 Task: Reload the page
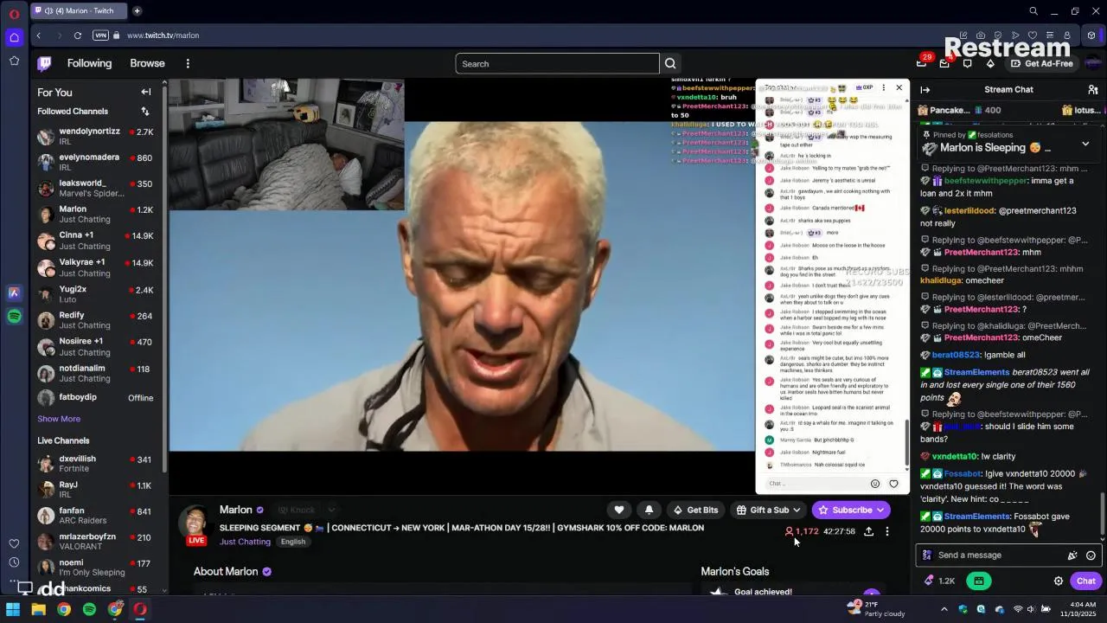pos(78,35)
